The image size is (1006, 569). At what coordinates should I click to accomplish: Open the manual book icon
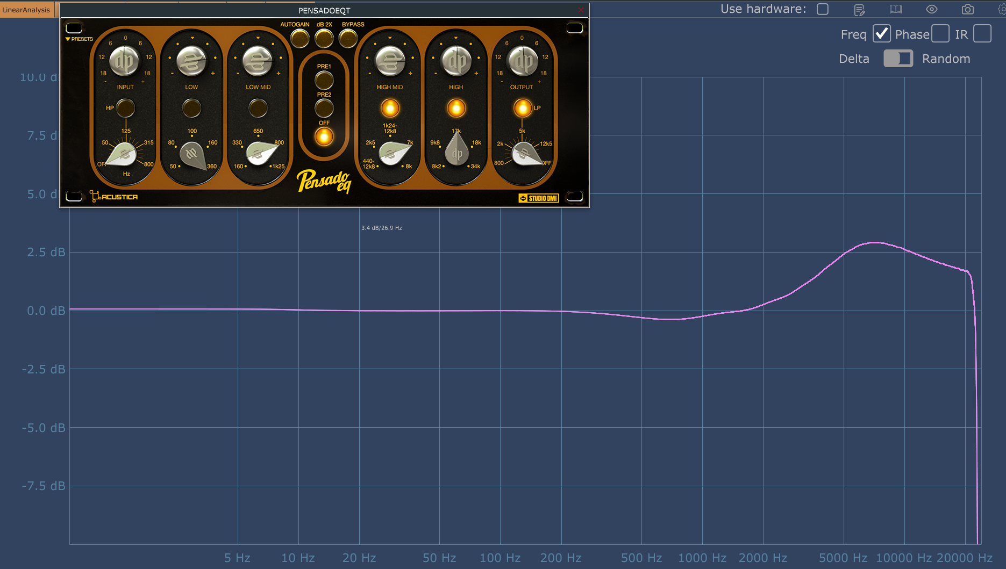[895, 9]
